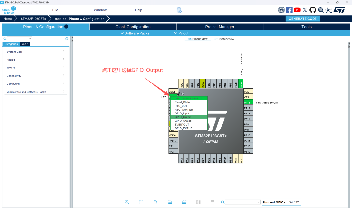The image size is (352, 210).
Task: Expand Middleware and Software Packs category
Action: click(36, 92)
